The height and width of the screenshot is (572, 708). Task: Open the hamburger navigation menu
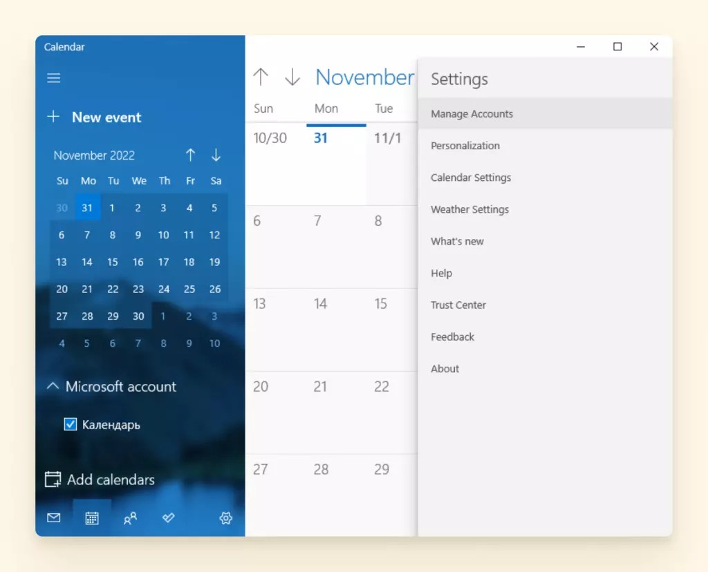(53, 78)
